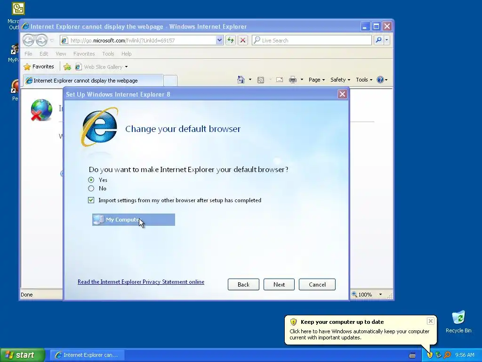Click the Back button in setup dialog
The height and width of the screenshot is (362, 482).
pyautogui.click(x=243, y=284)
